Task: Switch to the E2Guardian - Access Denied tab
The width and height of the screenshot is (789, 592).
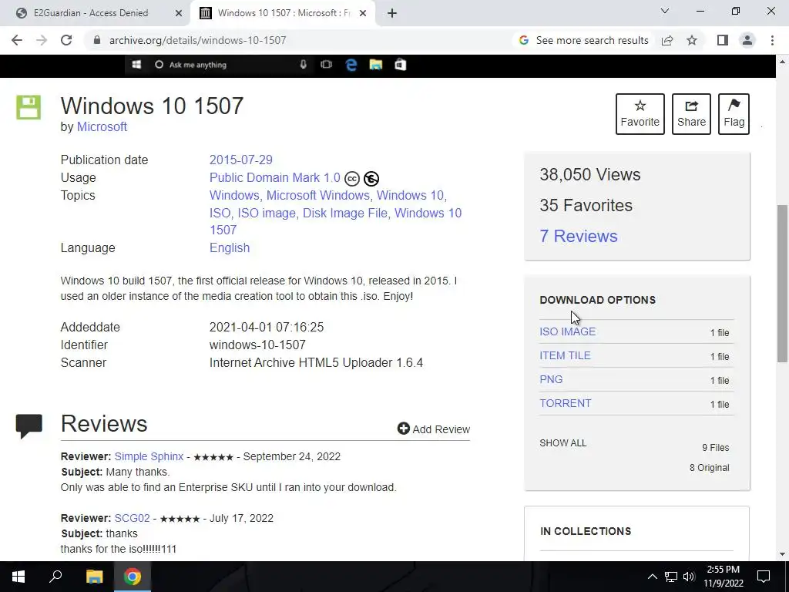Action: 91,13
